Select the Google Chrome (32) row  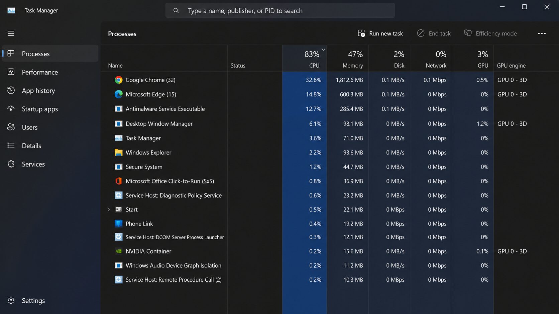[x=330, y=80]
